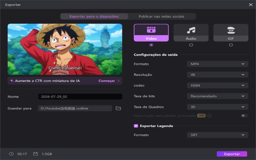256x160 pixels.
Task: Click the Taxa de Quadros label
Action: click(x=149, y=107)
